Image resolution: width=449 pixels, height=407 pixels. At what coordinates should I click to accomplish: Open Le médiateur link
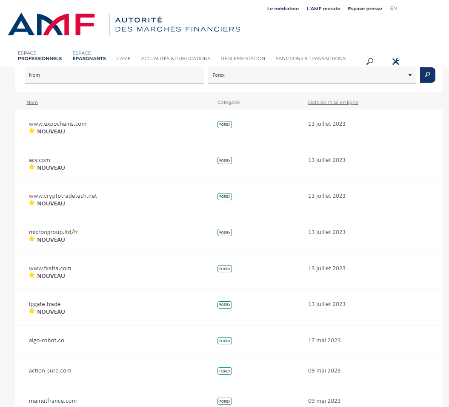(283, 9)
